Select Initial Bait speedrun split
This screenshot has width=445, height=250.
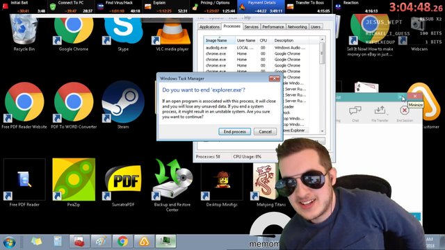pyautogui.click(x=24, y=7)
